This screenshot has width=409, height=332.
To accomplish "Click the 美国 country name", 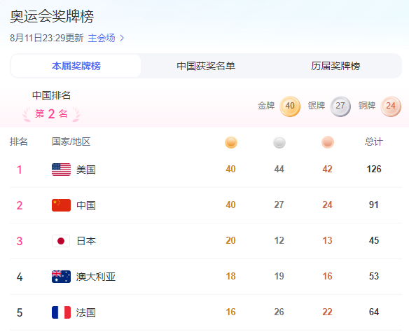I will click(x=86, y=170).
